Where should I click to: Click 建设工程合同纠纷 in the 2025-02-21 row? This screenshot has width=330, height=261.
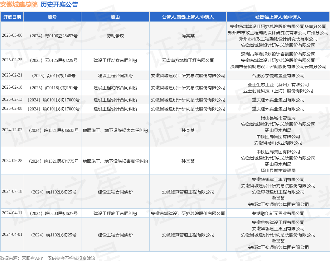(x=115, y=76)
